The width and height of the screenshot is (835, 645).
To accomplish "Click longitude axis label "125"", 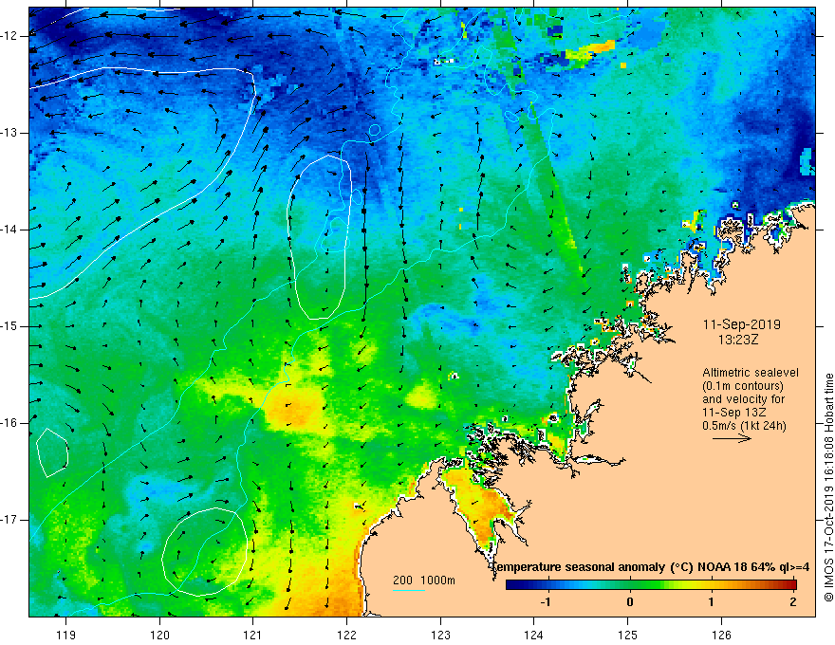I will coord(627,635).
